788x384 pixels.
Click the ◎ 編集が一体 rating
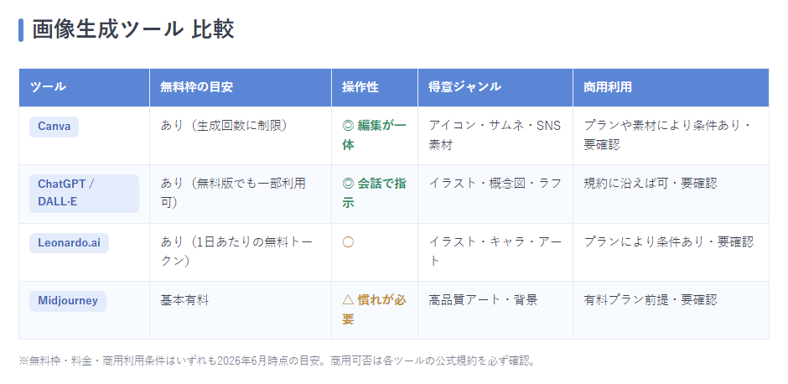point(375,135)
